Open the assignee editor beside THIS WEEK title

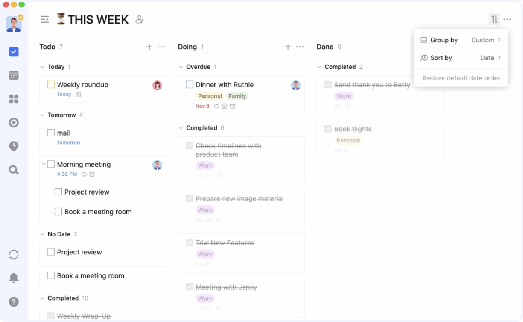point(140,19)
